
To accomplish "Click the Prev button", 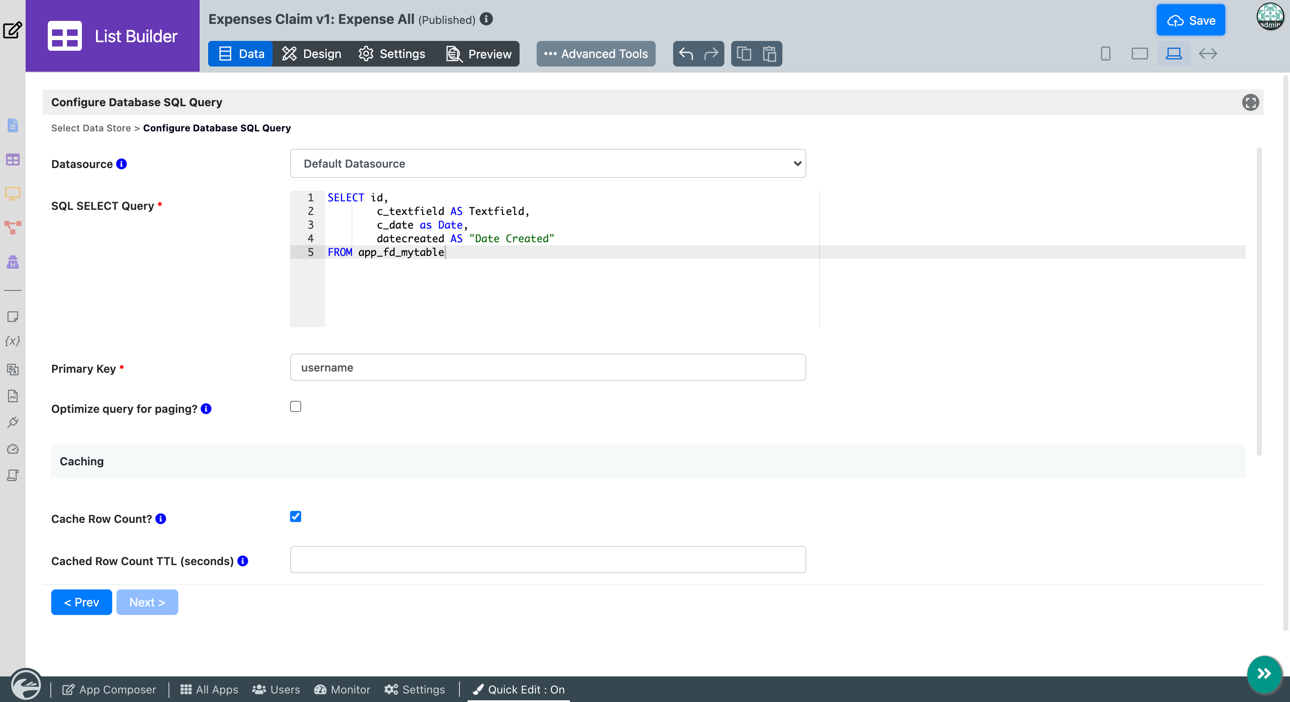I will click(81, 602).
